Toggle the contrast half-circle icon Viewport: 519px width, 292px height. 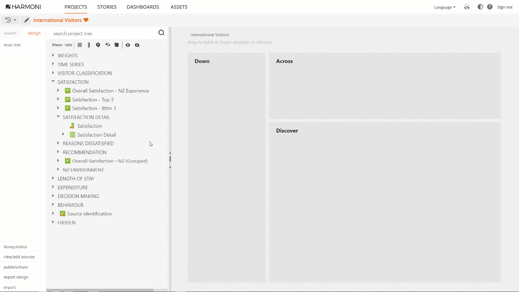(480, 7)
